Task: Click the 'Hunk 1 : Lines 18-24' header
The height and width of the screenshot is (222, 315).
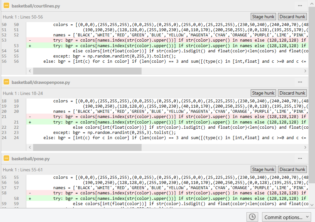Action: coord(23,93)
